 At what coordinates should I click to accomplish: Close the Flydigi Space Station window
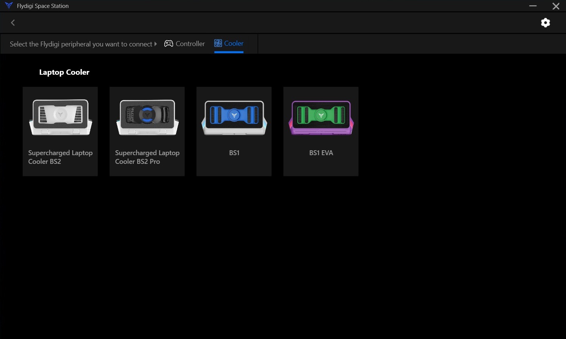click(556, 6)
